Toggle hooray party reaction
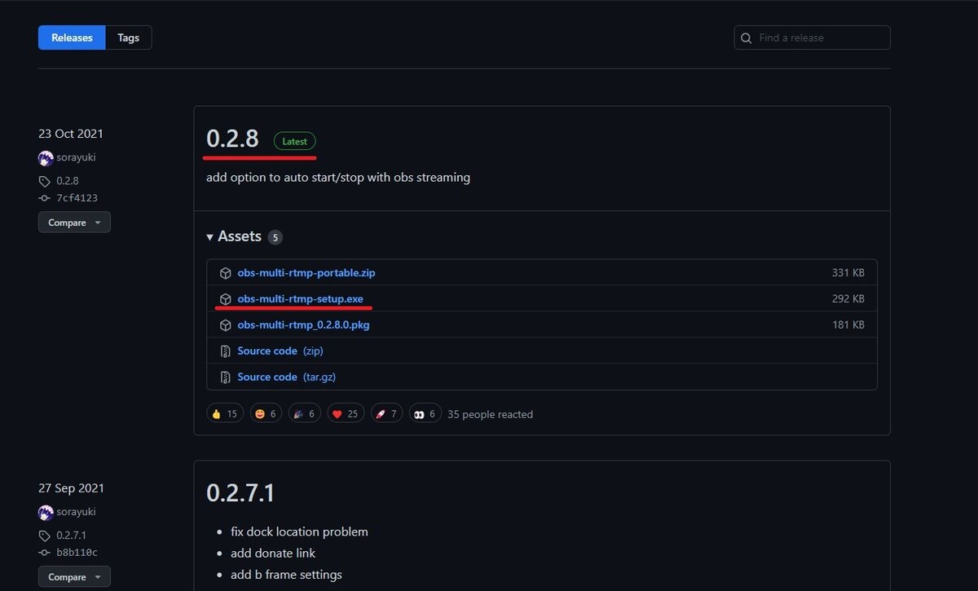 [304, 414]
